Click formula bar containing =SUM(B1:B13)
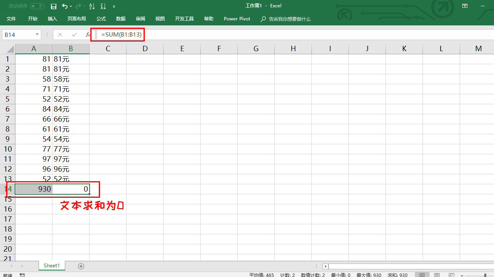This screenshot has height=277, width=494. [x=295, y=35]
